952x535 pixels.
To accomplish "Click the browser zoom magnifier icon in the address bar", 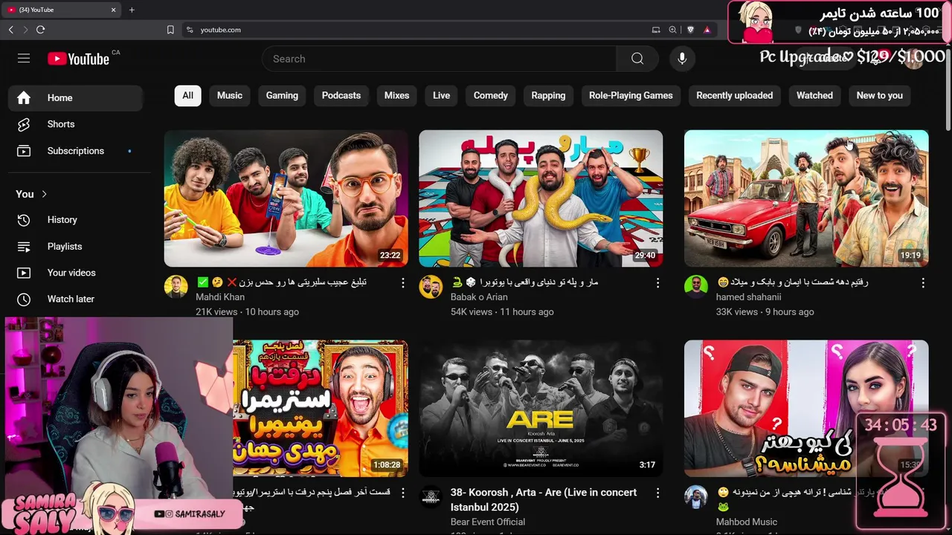I will tap(672, 30).
